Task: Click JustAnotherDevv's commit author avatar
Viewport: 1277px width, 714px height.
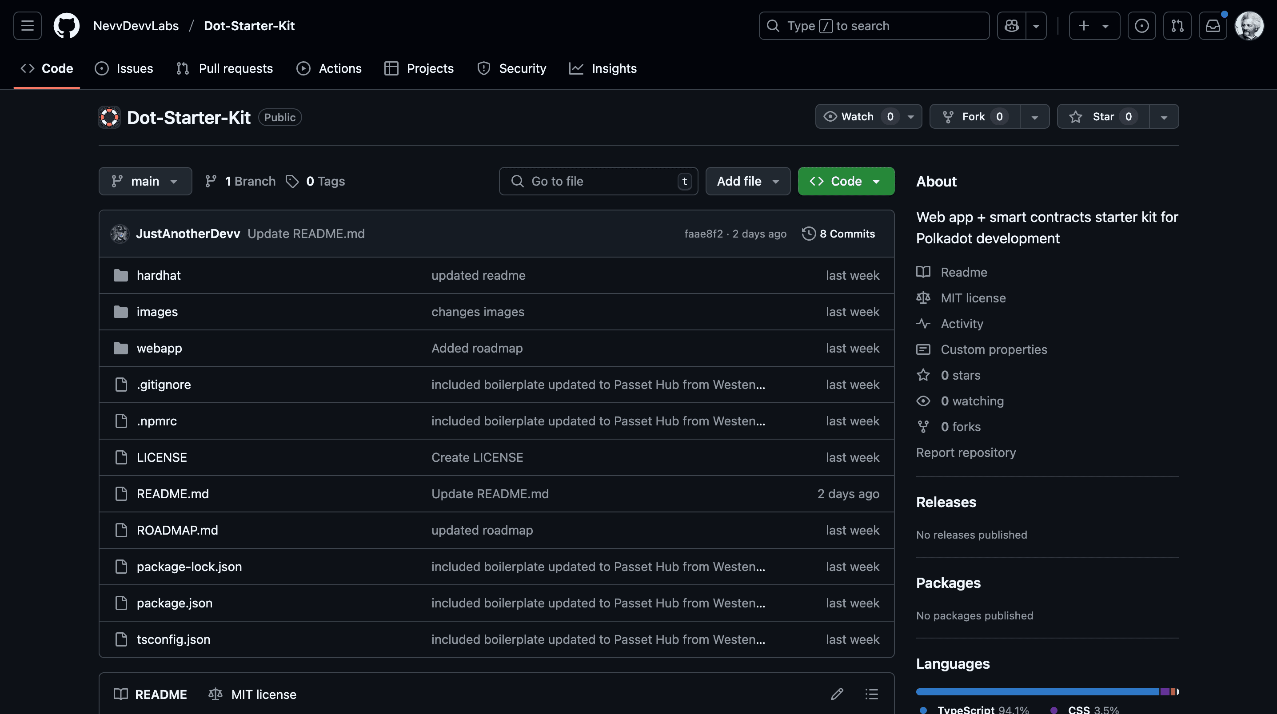Action: (120, 234)
